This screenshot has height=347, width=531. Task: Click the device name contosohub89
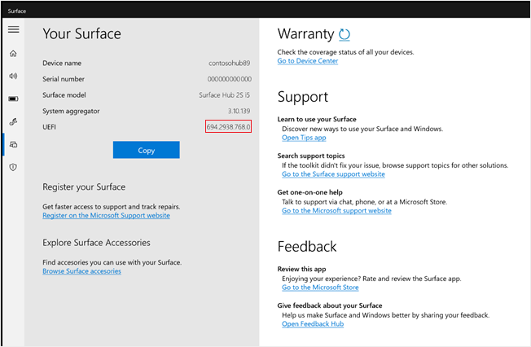pyautogui.click(x=230, y=64)
